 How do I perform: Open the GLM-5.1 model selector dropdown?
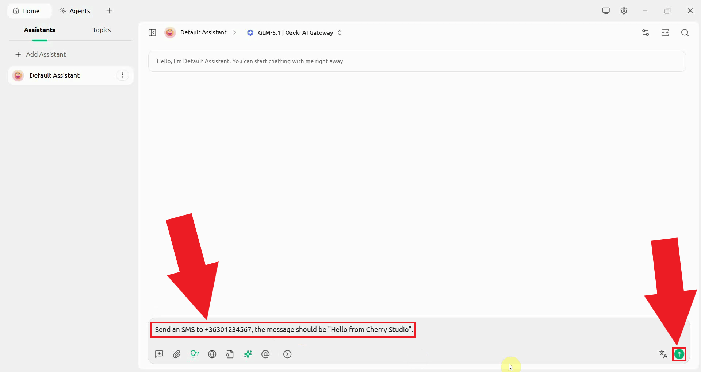[x=294, y=33]
